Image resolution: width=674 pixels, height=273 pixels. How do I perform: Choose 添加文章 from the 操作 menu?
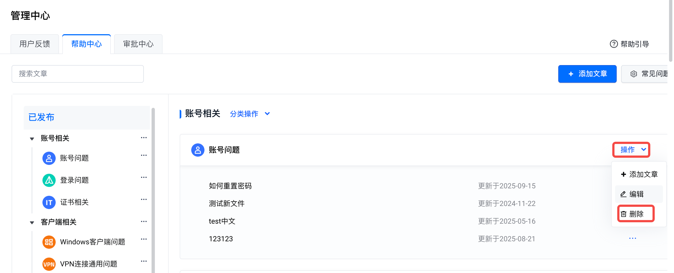coord(639,174)
